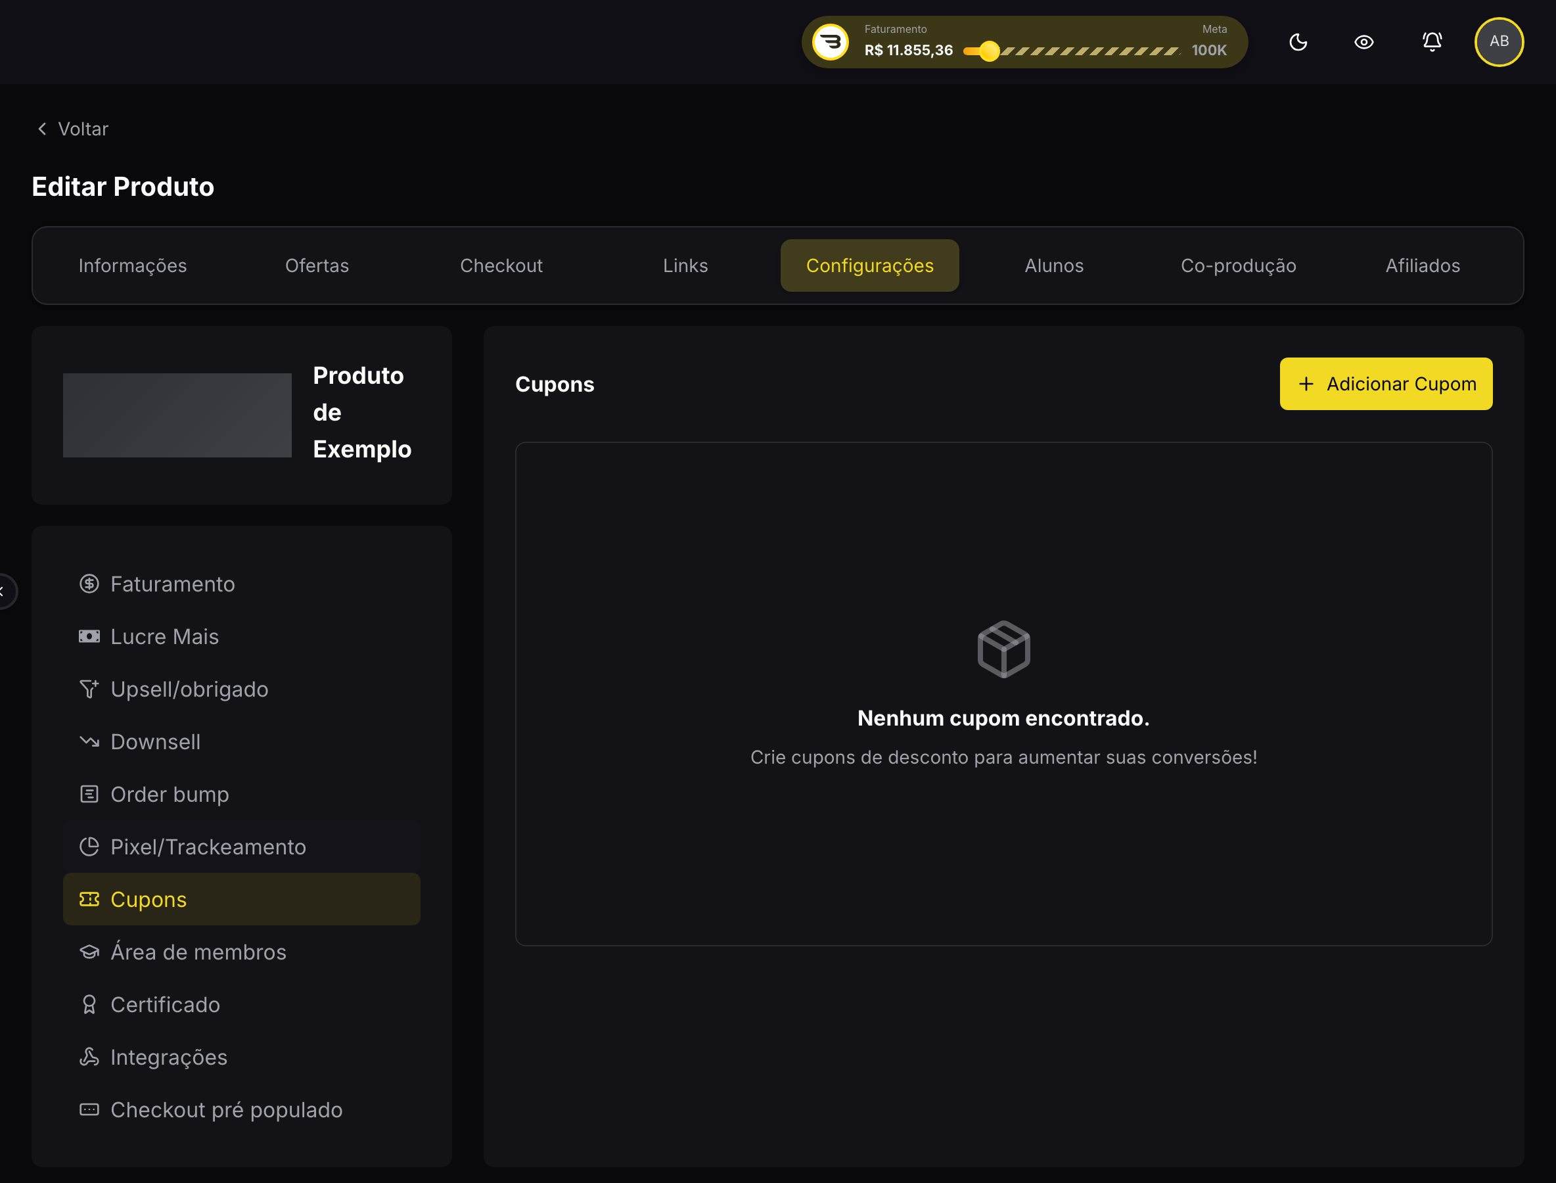Open Checkout pré populado settings
Screen dimensions: 1556x1183
(242, 1110)
